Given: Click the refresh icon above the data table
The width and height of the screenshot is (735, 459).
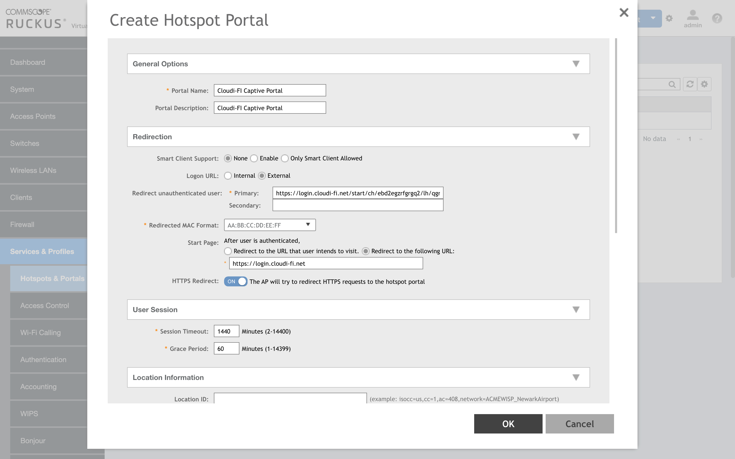Looking at the screenshot, I should coord(690,84).
